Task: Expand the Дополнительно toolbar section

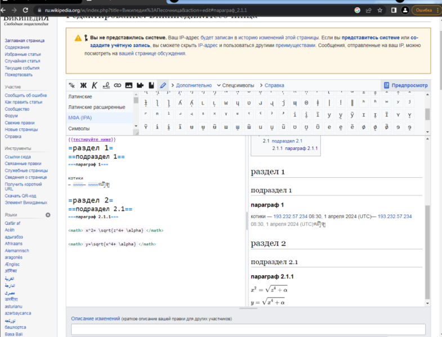Action: coord(191,86)
